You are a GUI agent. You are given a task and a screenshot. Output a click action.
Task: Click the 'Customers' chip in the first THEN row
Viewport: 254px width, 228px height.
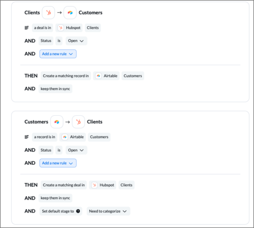tap(133, 76)
